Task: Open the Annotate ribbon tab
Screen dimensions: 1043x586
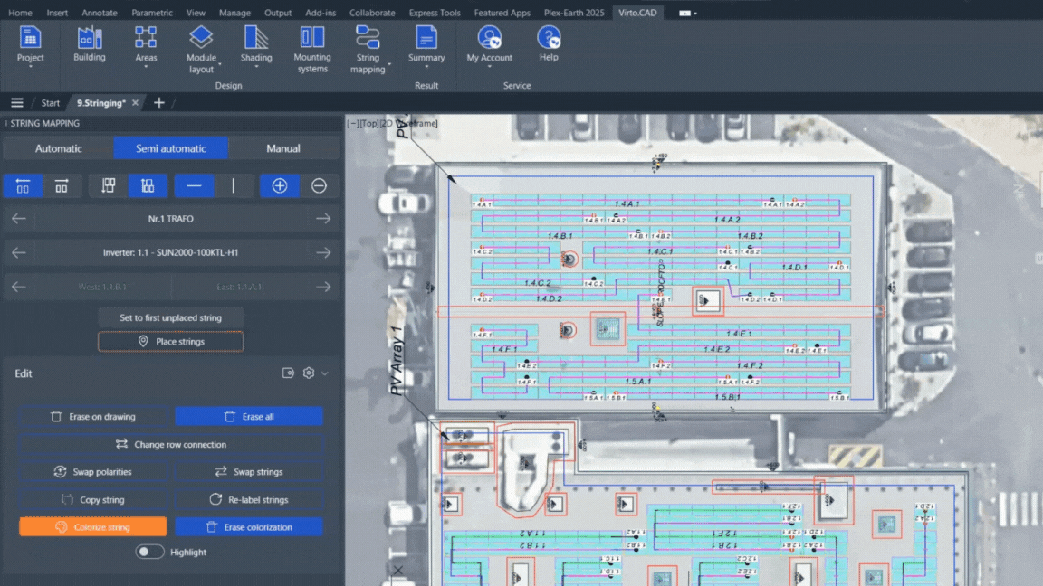Action: click(99, 13)
